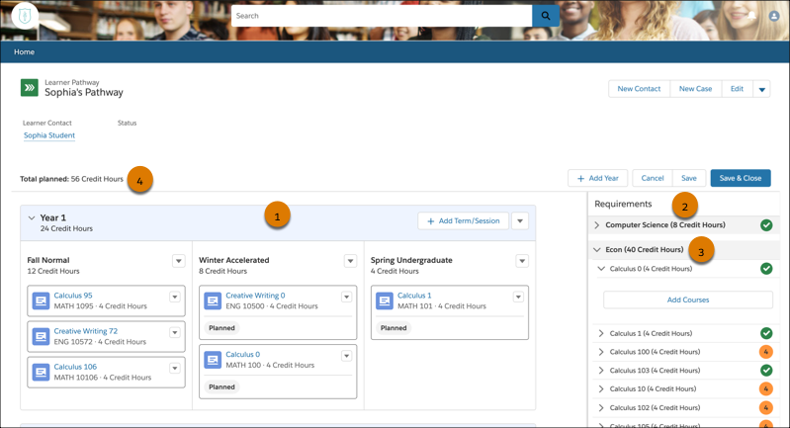Image resolution: width=790 pixels, height=428 pixels.
Task: Click Computer Science green completion checkmark
Action: pyautogui.click(x=766, y=225)
